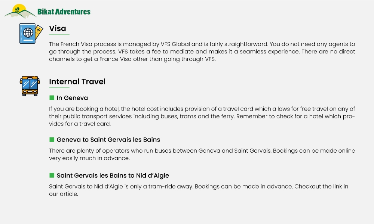Click the hotel travel card paragraph

202,116
